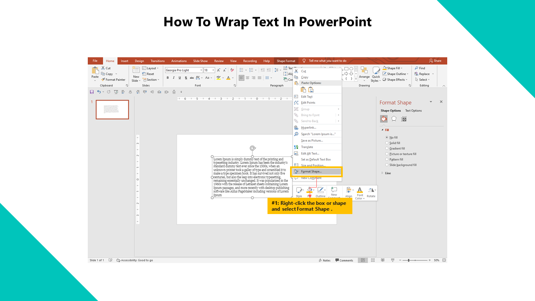This screenshot has height=301, width=535.
Task: Open the Section dropdown
Action: pyautogui.click(x=150, y=80)
